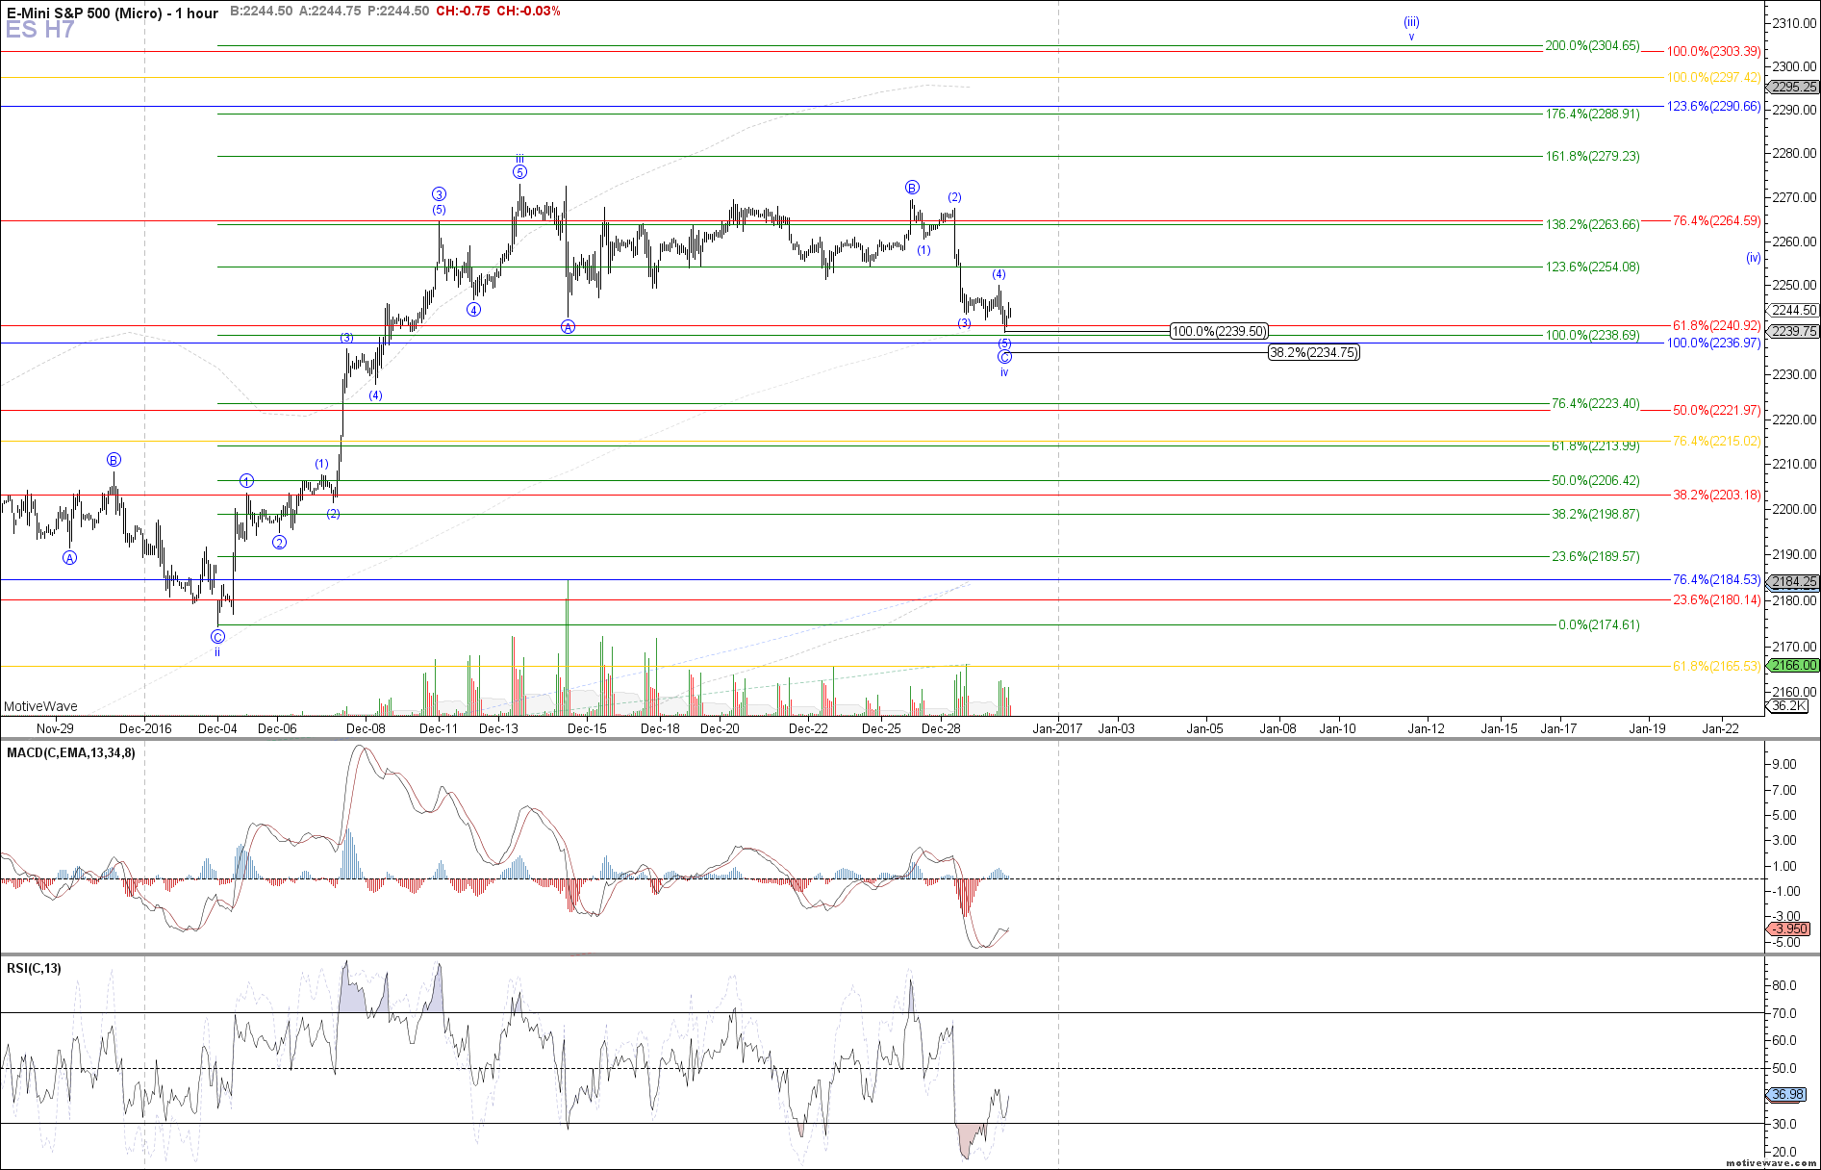Click the circled 2 wave marker
This screenshot has height=1170, width=1821.
279,543
